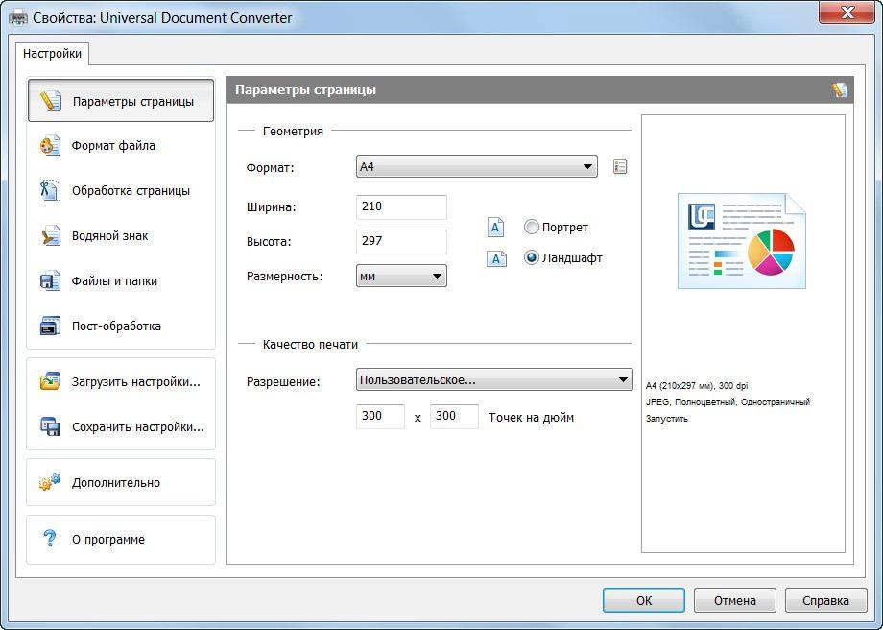This screenshot has width=883, height=630.
Task: Confirm with the OK button
Action: pos(644,600)
